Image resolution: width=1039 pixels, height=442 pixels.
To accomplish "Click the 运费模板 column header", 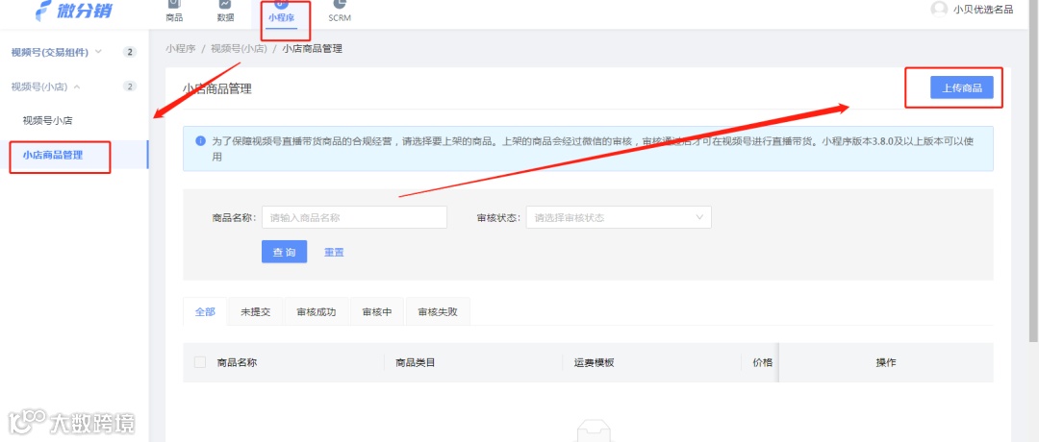I will [594, 362].
